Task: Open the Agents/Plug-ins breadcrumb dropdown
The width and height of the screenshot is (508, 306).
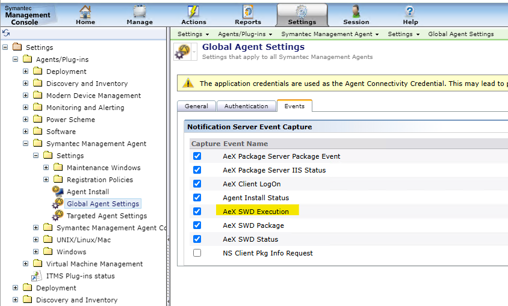Action: tap(245, 34)
